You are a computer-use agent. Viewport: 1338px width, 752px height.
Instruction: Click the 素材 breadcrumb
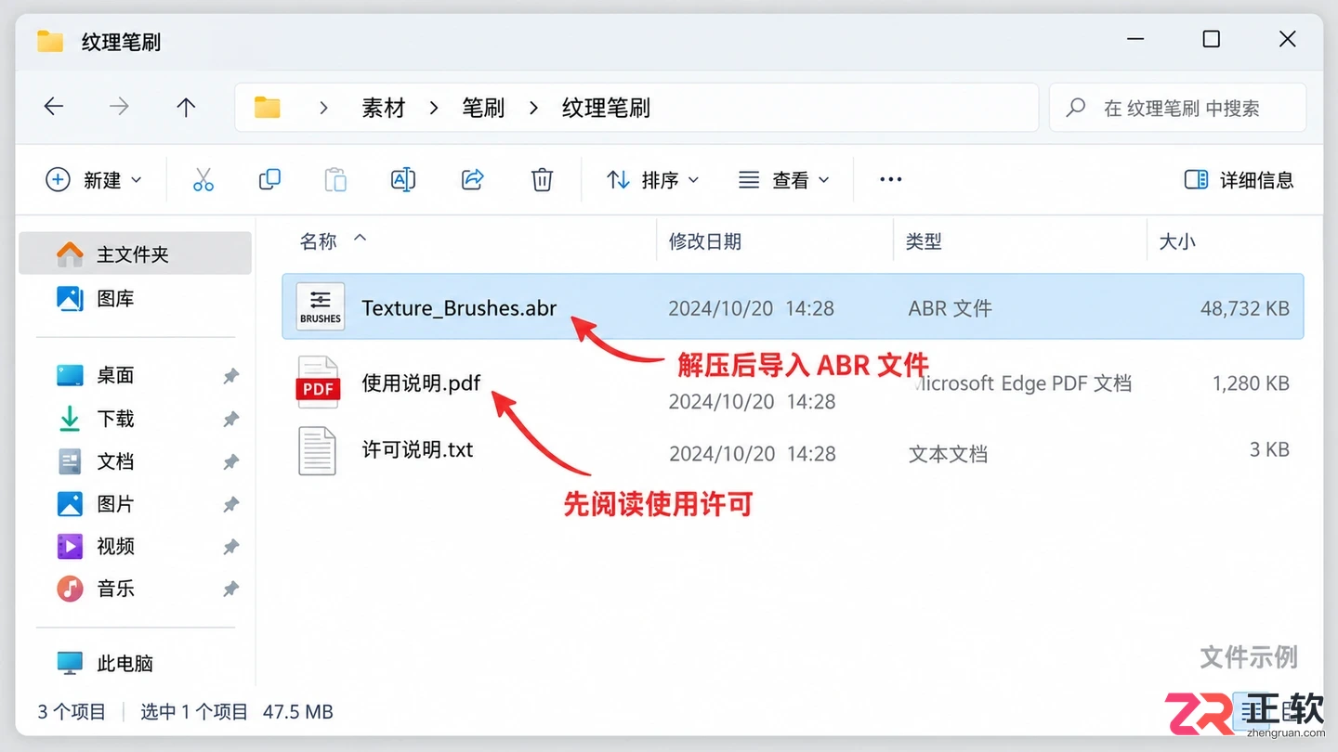384,108
